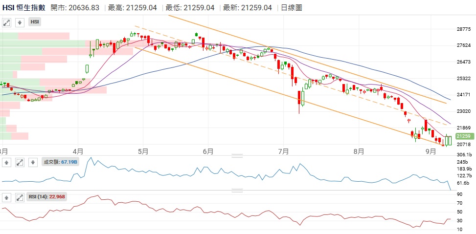The width and height of the screenshot is (476, 234).
Task: Move the 成交額 volume panel up
Action: [x=6, y=162]
